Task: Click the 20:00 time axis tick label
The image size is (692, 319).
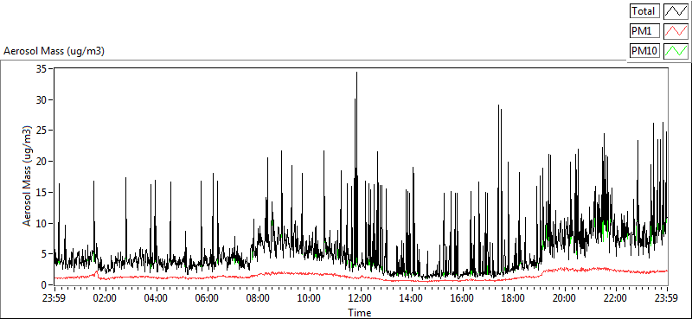Action: point(565,298)
